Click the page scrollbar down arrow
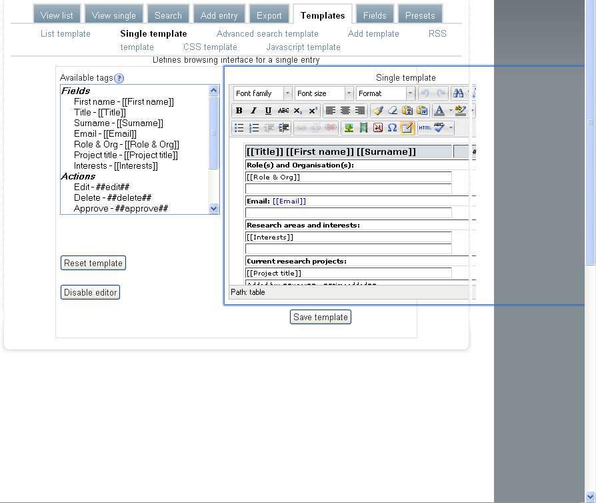 (x=590, y=496)
